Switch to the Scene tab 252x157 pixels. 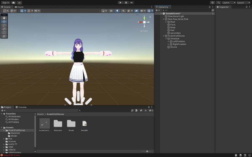click(x=6, y=7)
